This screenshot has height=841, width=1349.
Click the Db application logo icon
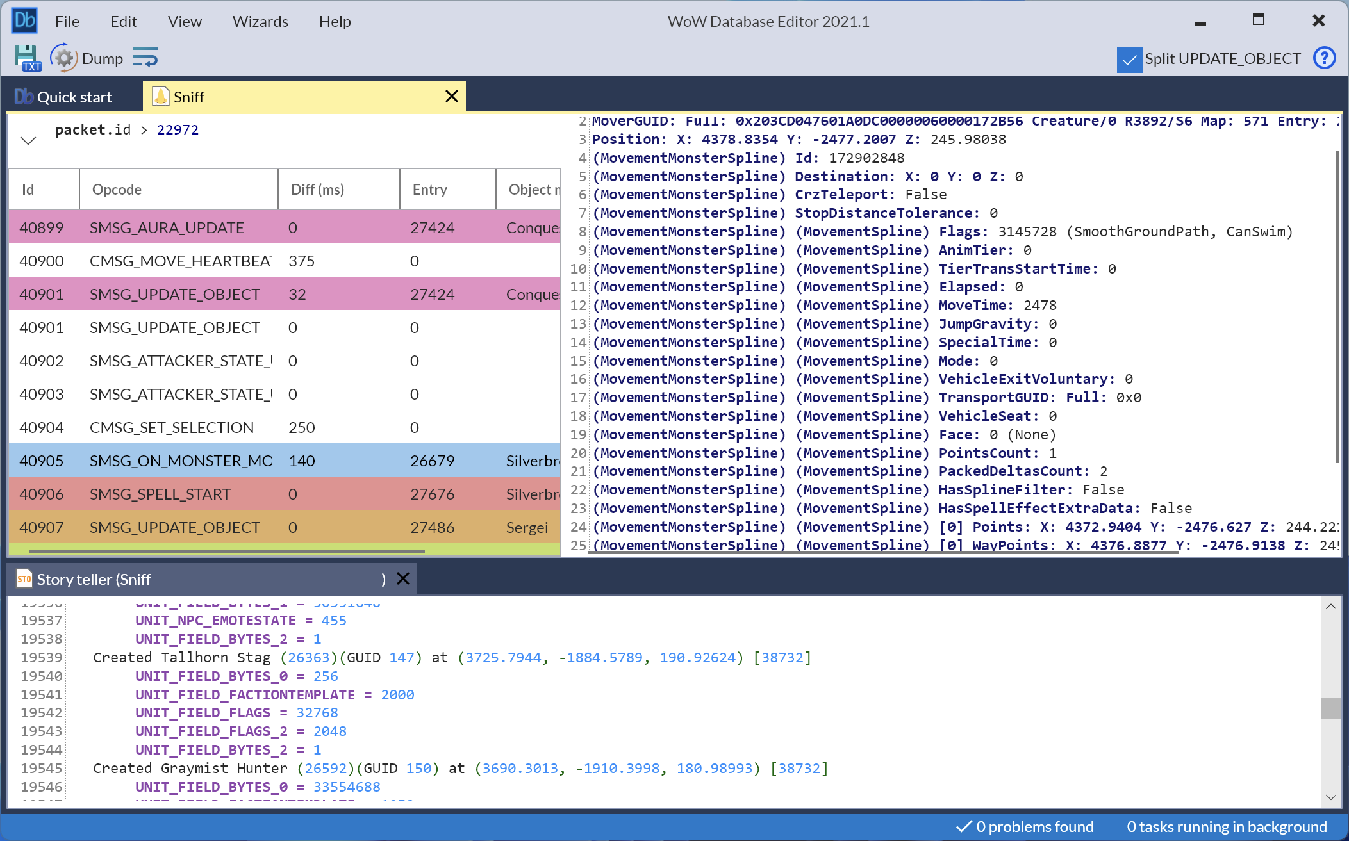24,20
